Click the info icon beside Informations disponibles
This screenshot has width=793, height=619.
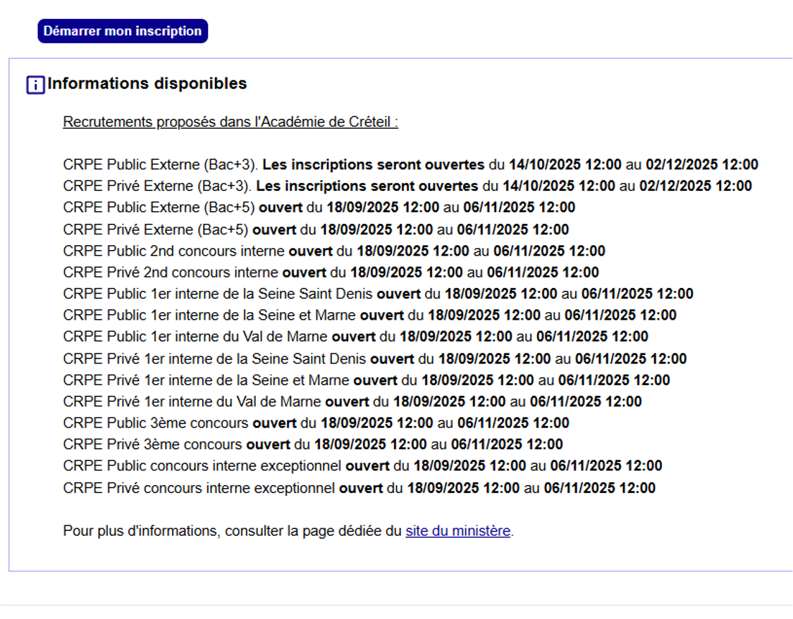click(35, 85)
